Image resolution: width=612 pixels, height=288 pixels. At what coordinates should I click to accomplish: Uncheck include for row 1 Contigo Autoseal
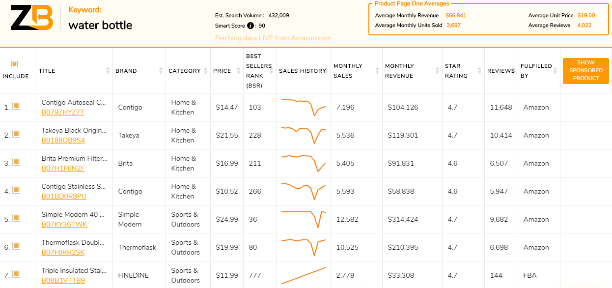[16, 106]
